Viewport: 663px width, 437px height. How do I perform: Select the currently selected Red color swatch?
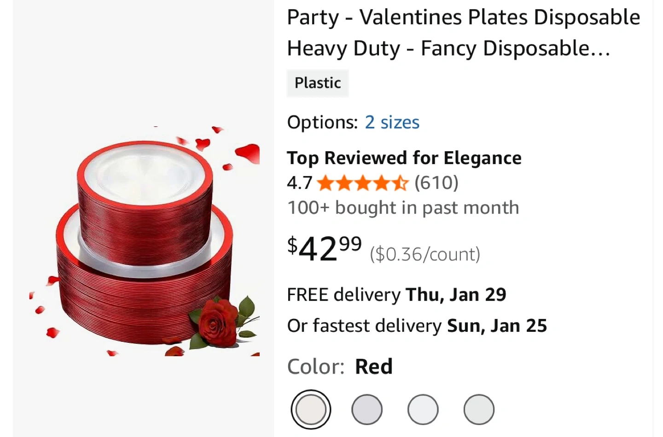coord(311,409)
